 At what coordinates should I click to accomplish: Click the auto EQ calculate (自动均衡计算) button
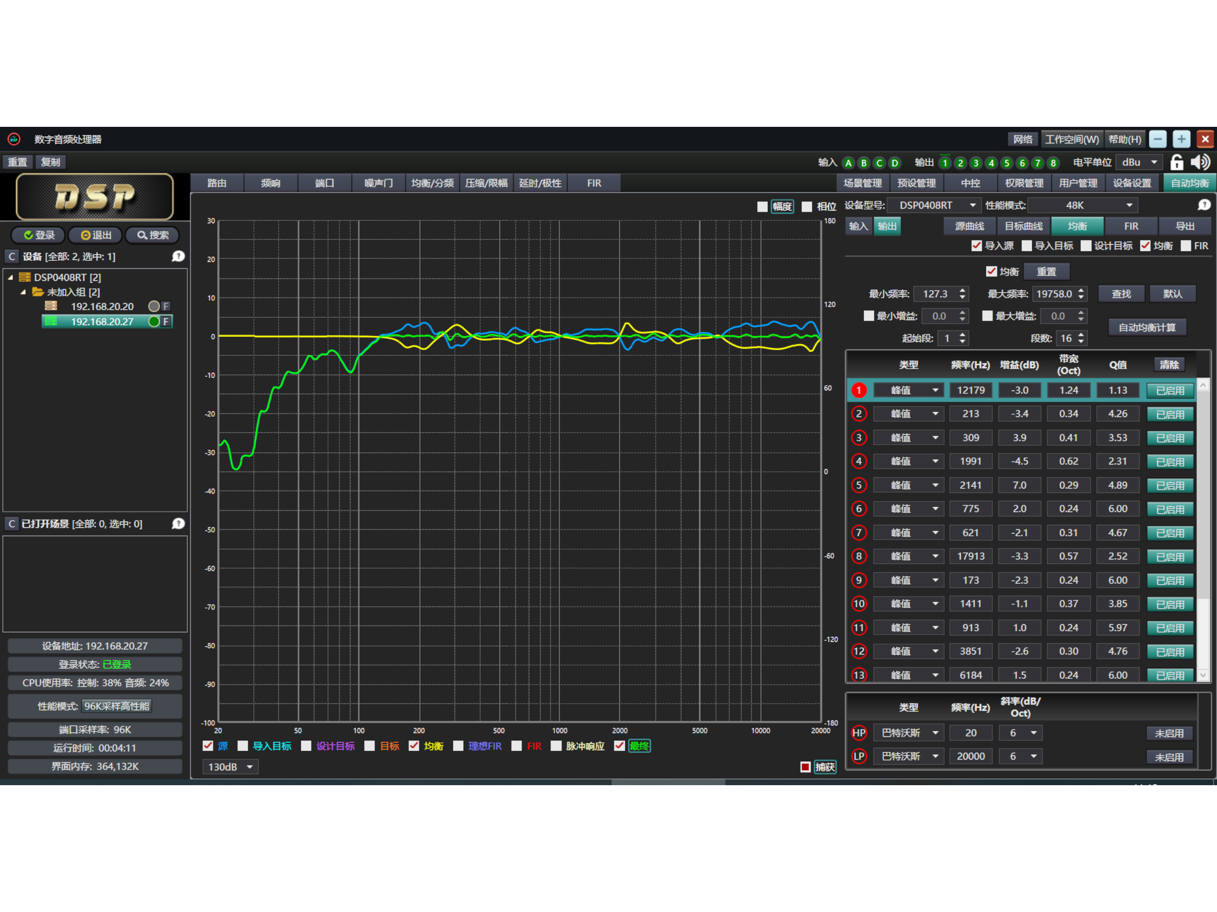coord(1147,328)
